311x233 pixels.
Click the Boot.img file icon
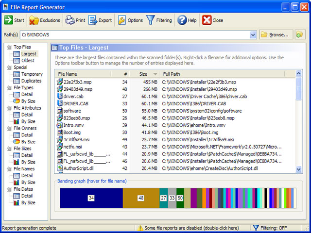60,133
